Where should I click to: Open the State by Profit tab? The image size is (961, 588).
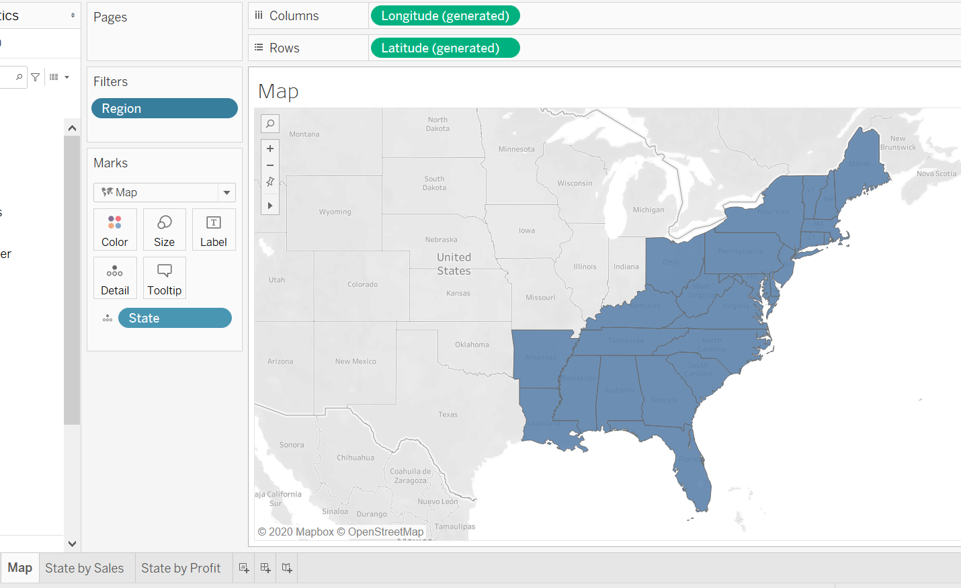coord(182,568)
